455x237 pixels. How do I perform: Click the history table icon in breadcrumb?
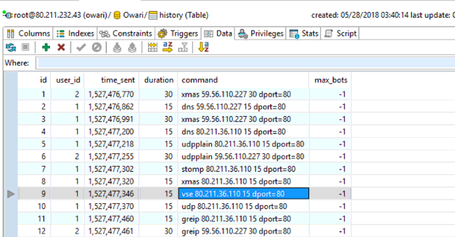coord(153,16)
